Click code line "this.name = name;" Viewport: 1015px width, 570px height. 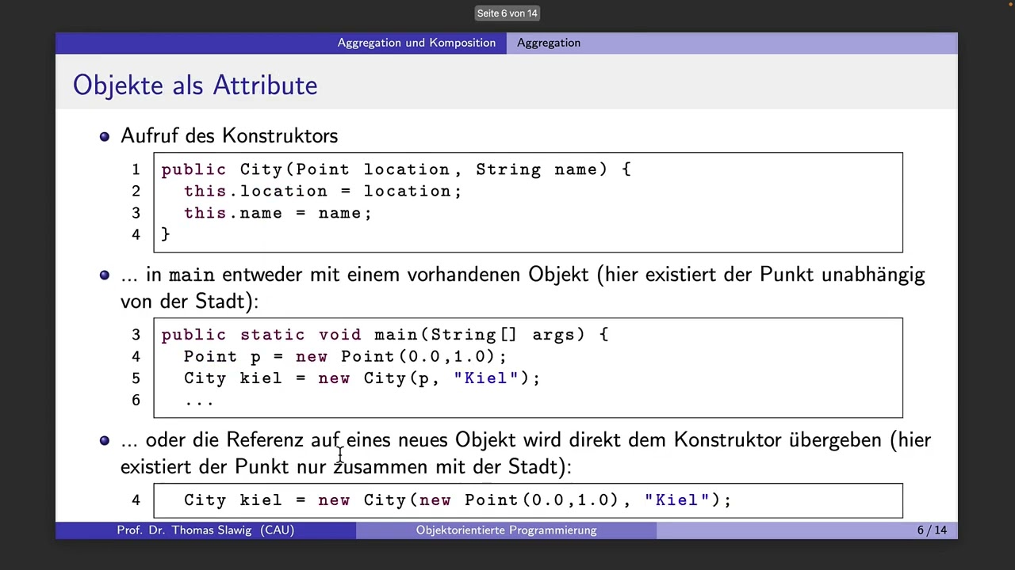278,213
